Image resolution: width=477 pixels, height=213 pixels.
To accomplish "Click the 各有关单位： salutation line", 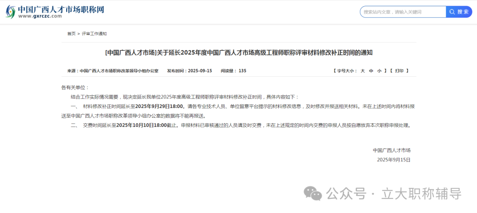I will pos(75,87).
